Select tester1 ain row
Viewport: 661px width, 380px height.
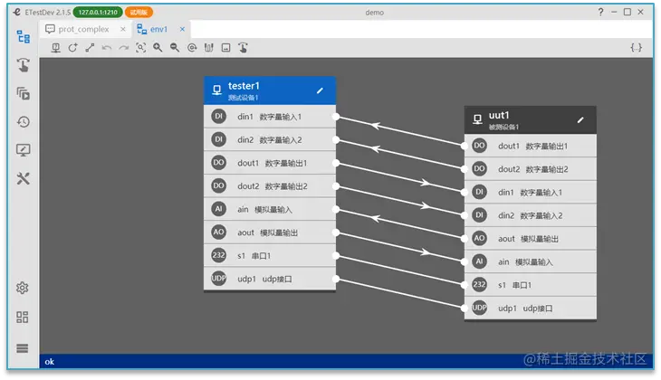click(270, 209)
